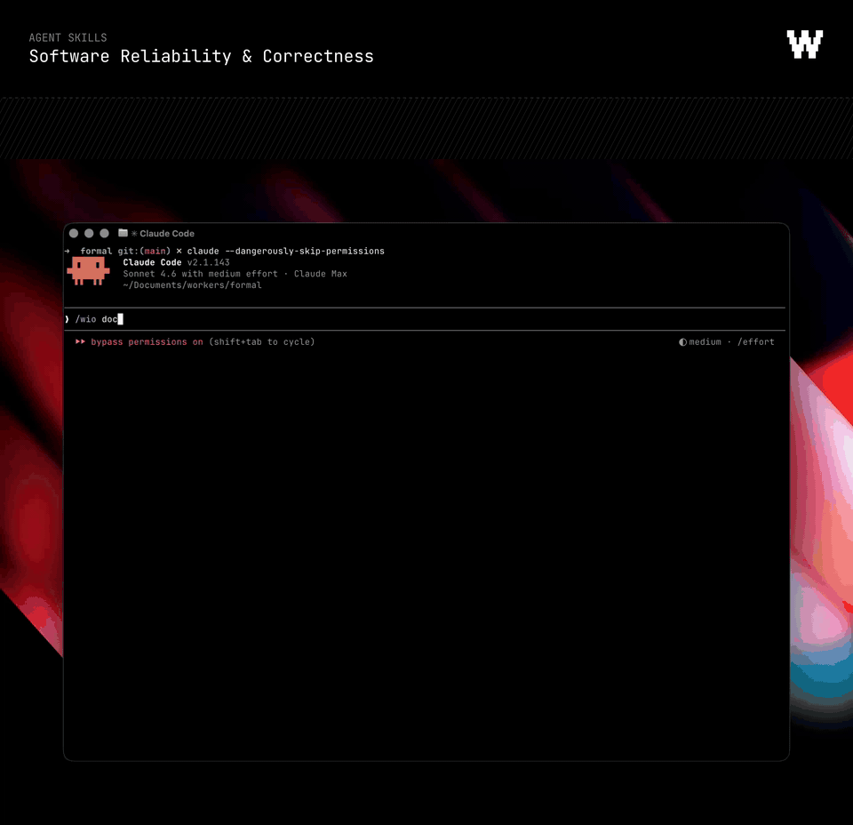The image size is (853, 825).
Task: Click into the '/wio doc' prompt input
Action: (425, 319)
